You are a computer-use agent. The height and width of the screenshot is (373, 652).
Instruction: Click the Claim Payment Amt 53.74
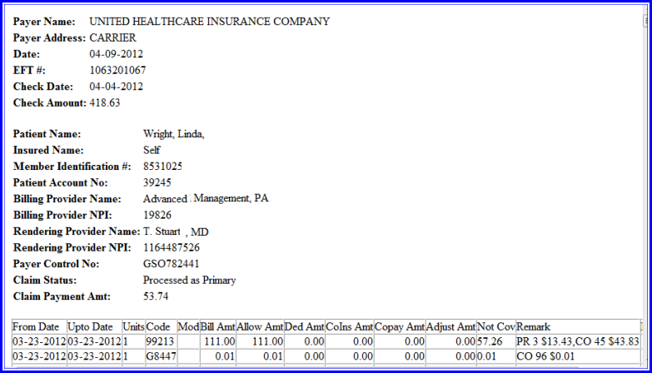[156, 296]
